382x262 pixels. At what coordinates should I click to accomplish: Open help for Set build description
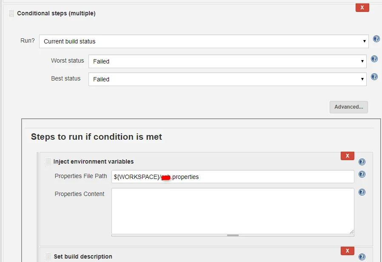click(362, 257)
